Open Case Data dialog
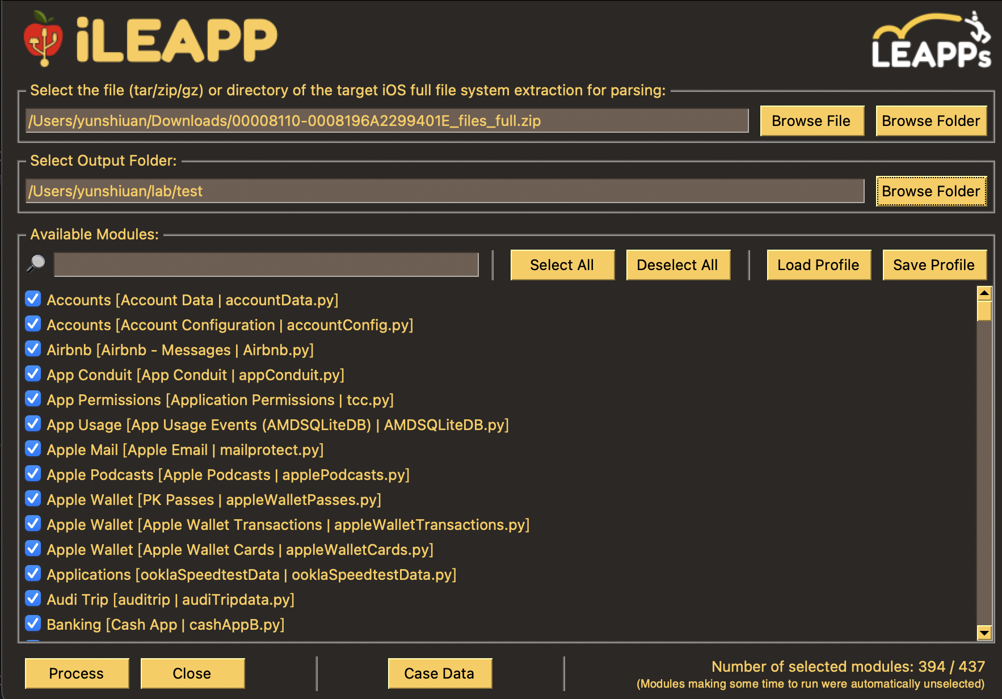 pyautogui.click(x=440, y=673)
